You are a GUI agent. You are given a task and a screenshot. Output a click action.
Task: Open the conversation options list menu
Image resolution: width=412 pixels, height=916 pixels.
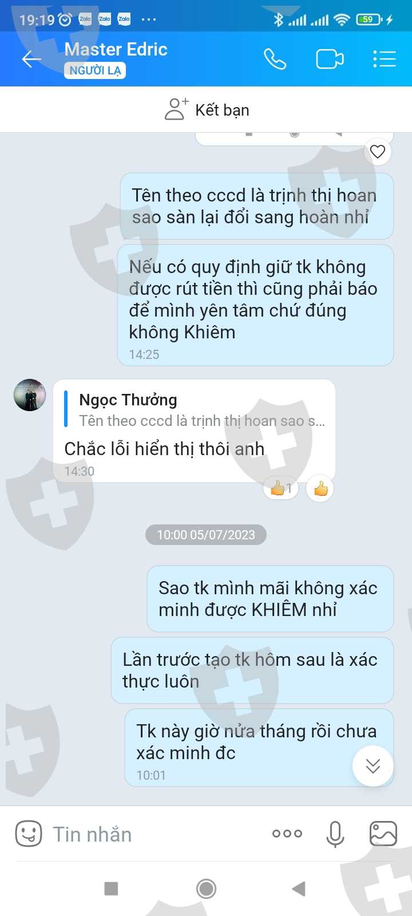(x=384, y=59)
